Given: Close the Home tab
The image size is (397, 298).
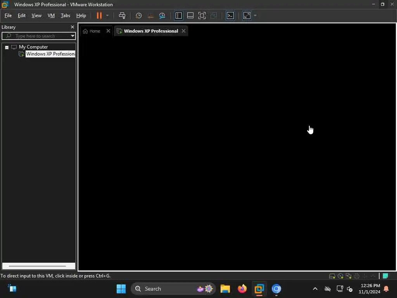Looking at the screenshot, I should [x=109, y=31].
